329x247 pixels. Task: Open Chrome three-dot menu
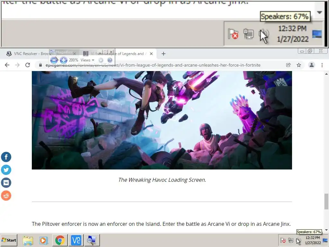[322, 65]
